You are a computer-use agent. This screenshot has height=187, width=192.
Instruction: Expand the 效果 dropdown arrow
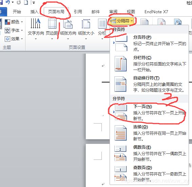tap(22, 39)
